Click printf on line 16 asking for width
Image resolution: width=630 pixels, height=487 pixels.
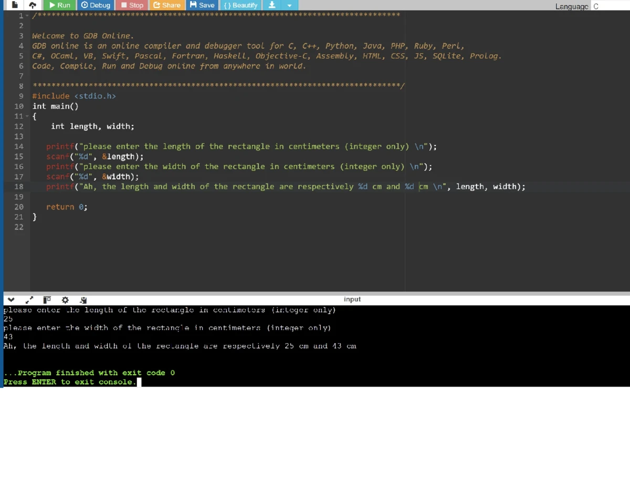click(x=239, y=167)
